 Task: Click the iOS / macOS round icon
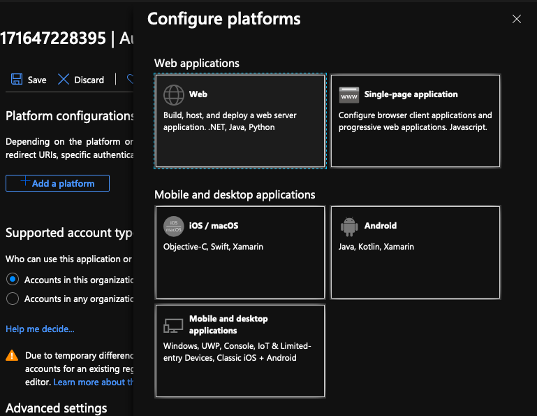pos(174,227)
